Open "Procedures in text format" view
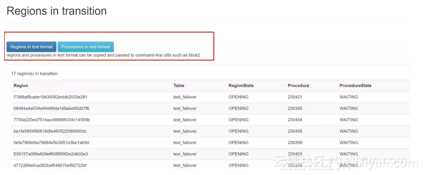The height and width of the screenshot is (175, 423). [x=85, y=47]
